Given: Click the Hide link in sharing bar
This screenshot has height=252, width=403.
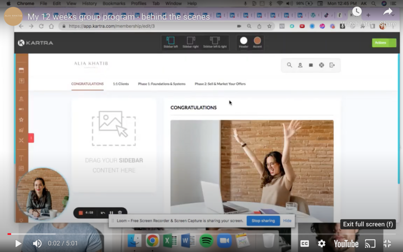Looking at the screenshot, I should click(x=287, y=221).
